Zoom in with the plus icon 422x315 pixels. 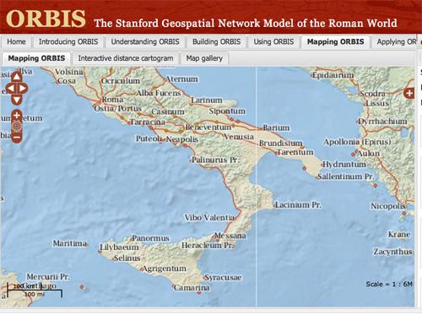coord(17,115)
